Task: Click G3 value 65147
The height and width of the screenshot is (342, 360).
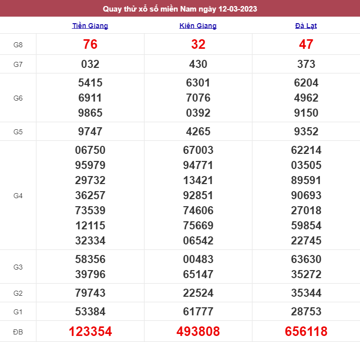Action: [198, 274]
